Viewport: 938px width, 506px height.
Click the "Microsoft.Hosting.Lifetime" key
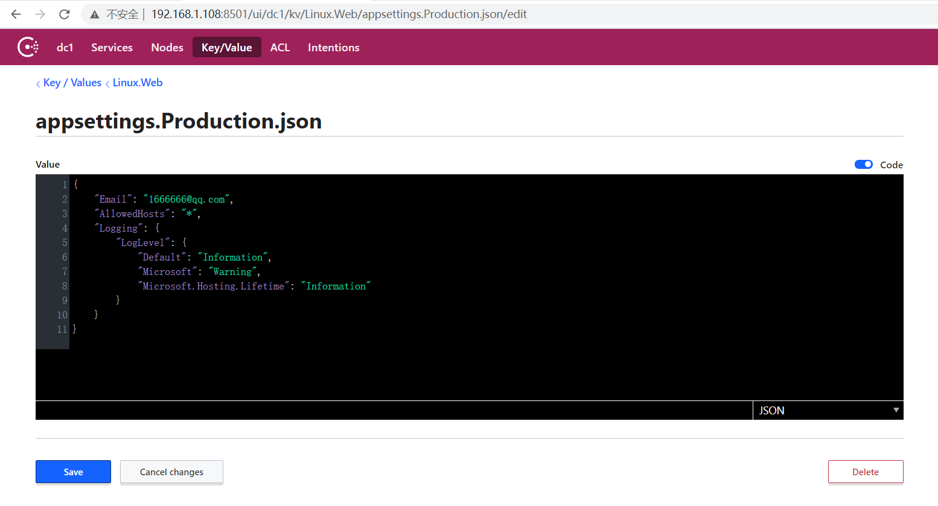tap(213, 286)
